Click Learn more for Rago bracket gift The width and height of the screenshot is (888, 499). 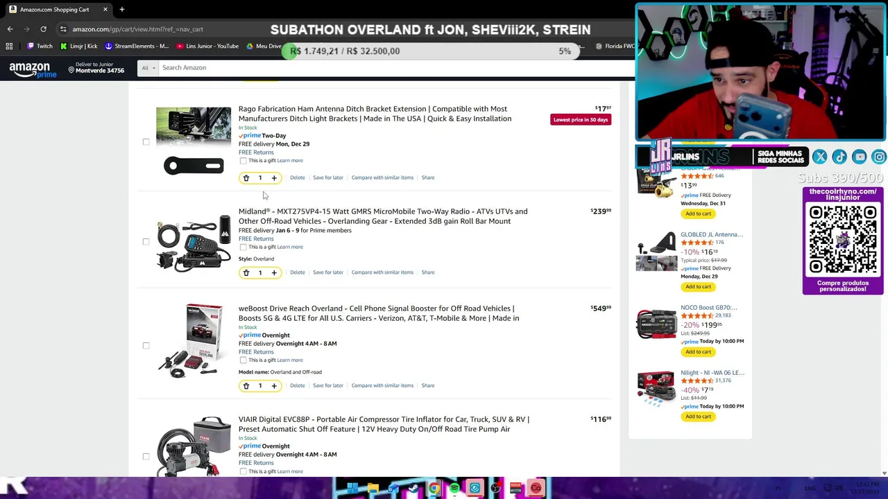(x=290, y=161)
